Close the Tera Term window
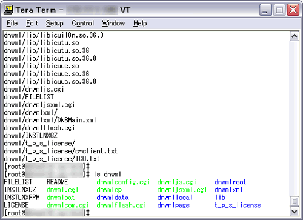This screenshot has height=220, width=303. pyautogui.click(x=293, y=10)
